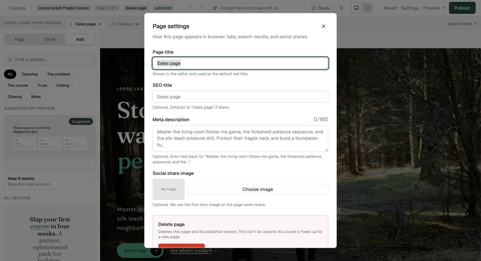Click the redo arrow icon
Image resolution: width=481 pixels, height=261 pixels.
(201, 8)
